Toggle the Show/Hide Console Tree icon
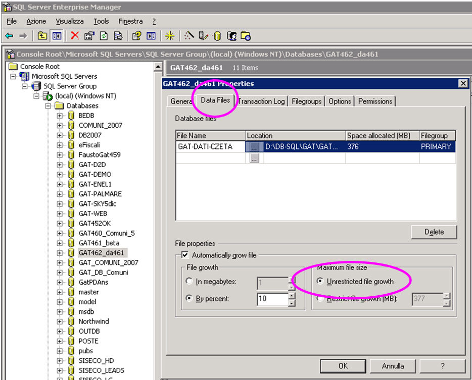The height and width of the screenshot is (380, 472). tap(57, 36)
